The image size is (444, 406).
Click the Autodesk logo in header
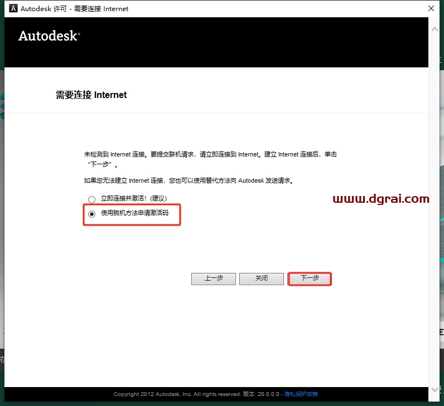(49, 36)
